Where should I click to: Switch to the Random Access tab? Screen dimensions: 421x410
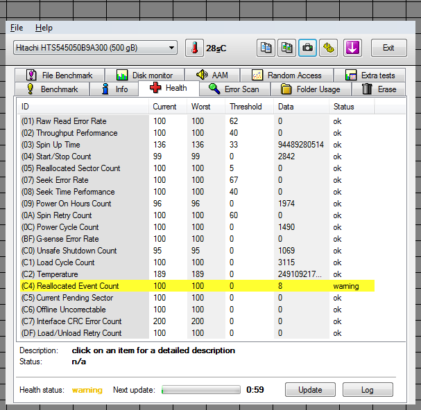[x=286, y=75]
